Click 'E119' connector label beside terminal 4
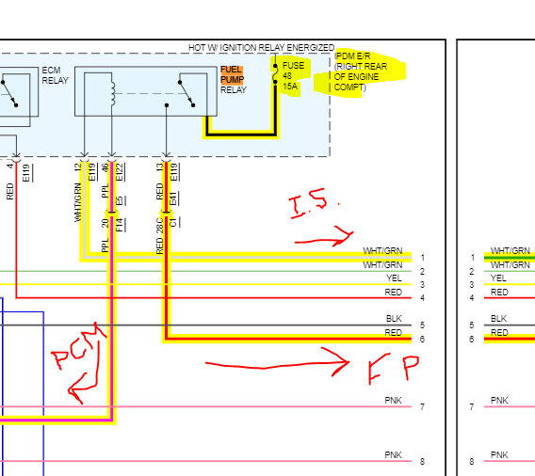Image resolution: width=535 pixels, height=476 pixels. click(x=26, y=173)
